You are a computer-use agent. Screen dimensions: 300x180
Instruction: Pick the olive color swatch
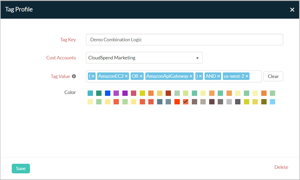pos(264,102)
